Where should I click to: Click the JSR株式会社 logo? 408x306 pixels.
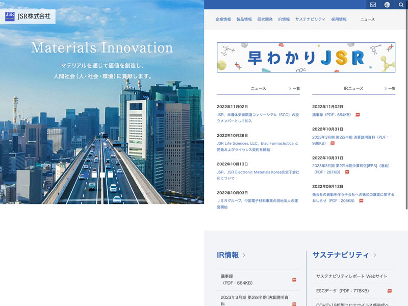[28, 16]
